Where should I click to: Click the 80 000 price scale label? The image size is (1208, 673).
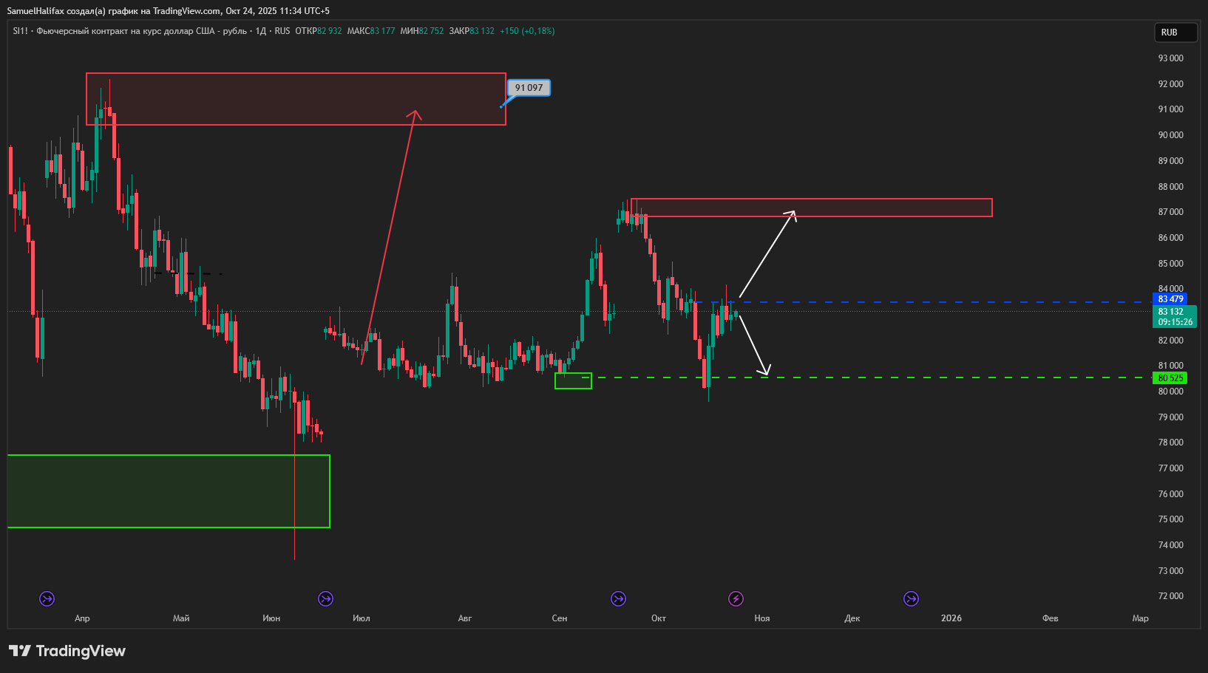[x=1171, y=392]
